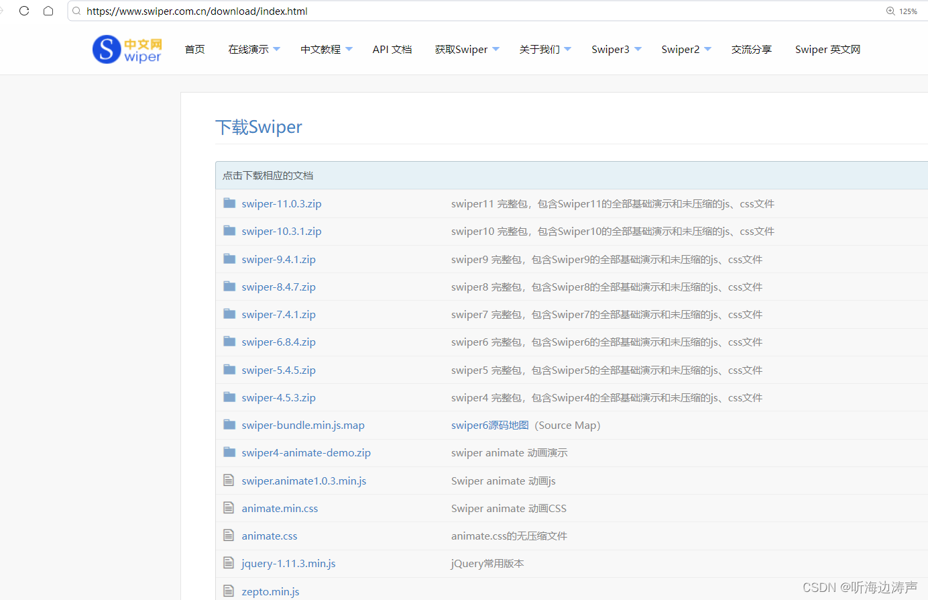Click folder icon beside swiper-11.0.3.zip
928x600 pixels.
click(229, 203)
